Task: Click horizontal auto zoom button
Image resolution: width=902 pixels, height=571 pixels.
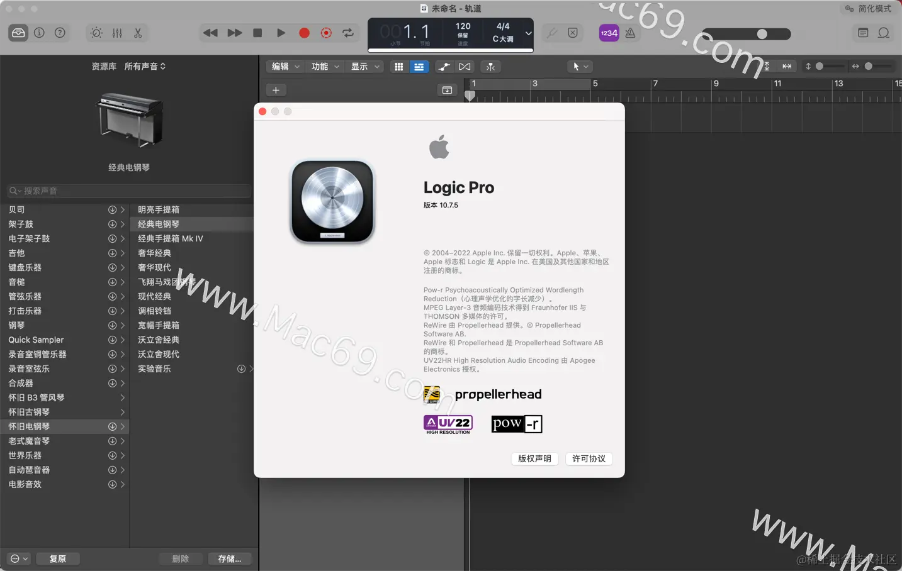Action: pyautogui.click(x=787, y=66)
